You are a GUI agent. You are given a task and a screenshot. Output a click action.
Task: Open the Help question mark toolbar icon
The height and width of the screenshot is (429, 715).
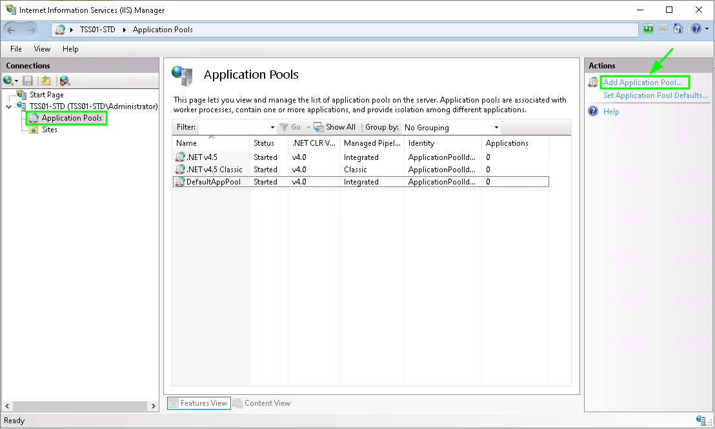[x=696, y=29]
